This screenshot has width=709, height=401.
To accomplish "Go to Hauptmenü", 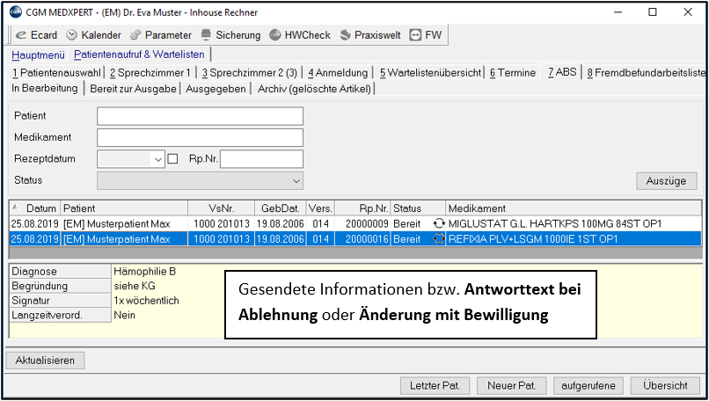I will [39, 55].
